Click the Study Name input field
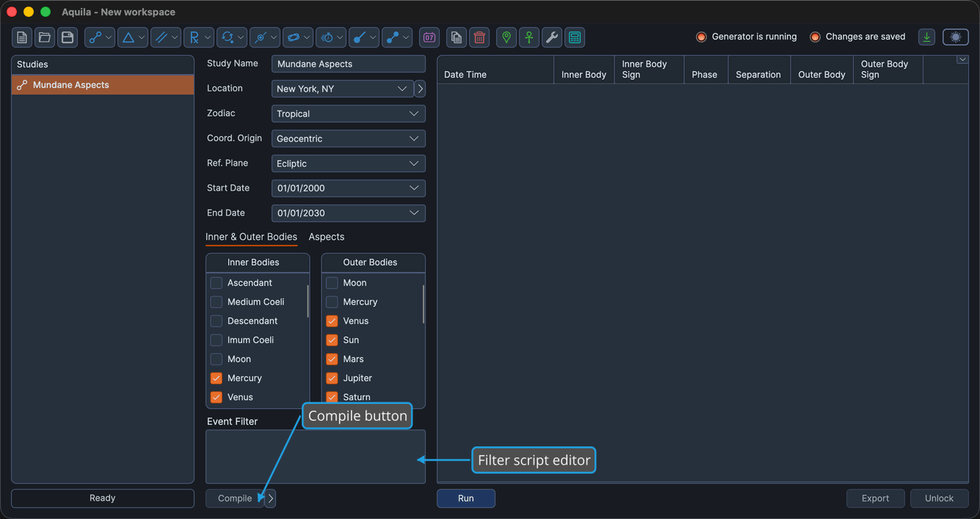The image size is (980, 519). (x=349, y=64)
